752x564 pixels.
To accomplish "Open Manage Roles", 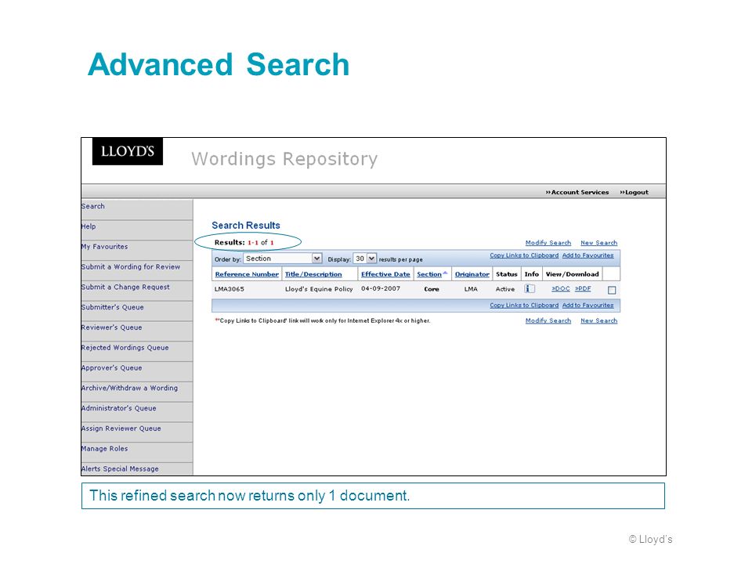I will coord(104,448).
